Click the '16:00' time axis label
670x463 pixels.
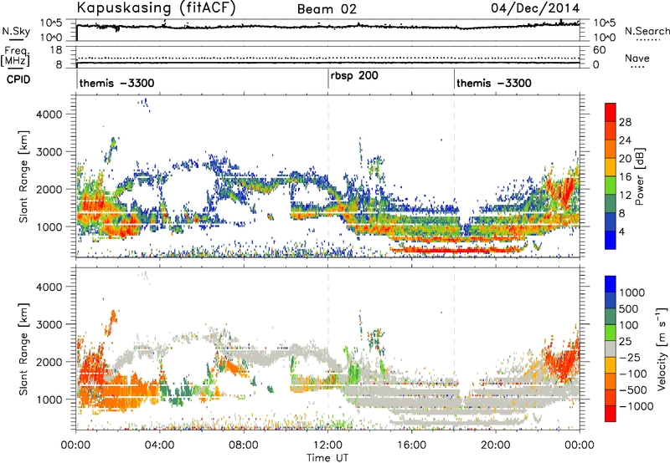pyautogui.click(x=411, y=445)
